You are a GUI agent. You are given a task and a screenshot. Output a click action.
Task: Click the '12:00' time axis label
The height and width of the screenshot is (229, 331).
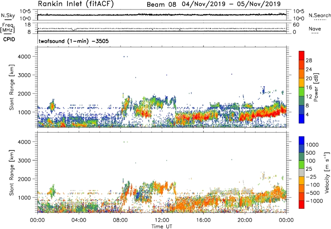pyautogui.click(x=162, y=220)
